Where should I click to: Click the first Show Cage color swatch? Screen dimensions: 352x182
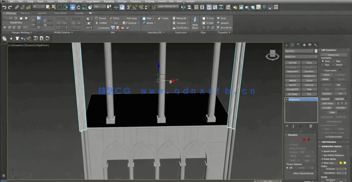click(341, 162)
